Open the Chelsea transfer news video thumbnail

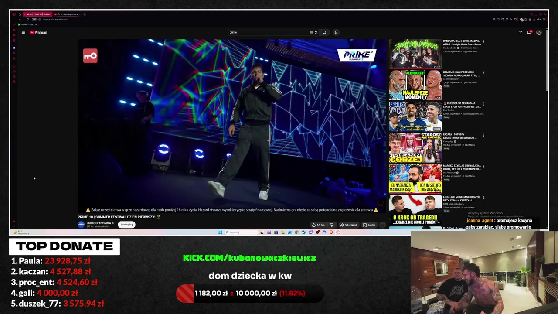pos(415,116)
